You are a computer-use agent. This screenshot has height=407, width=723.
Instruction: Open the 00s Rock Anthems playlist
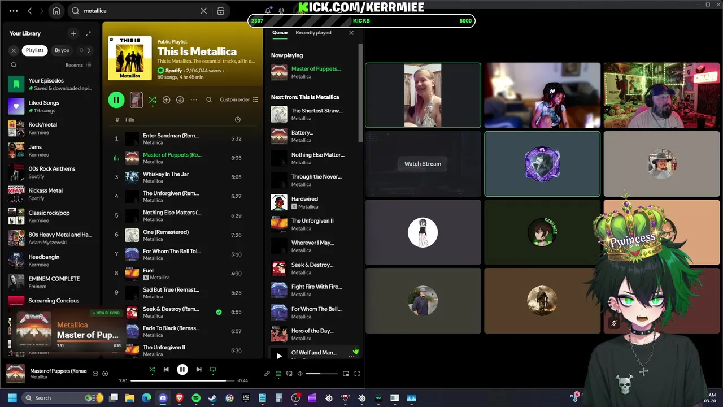pos(53,172)
